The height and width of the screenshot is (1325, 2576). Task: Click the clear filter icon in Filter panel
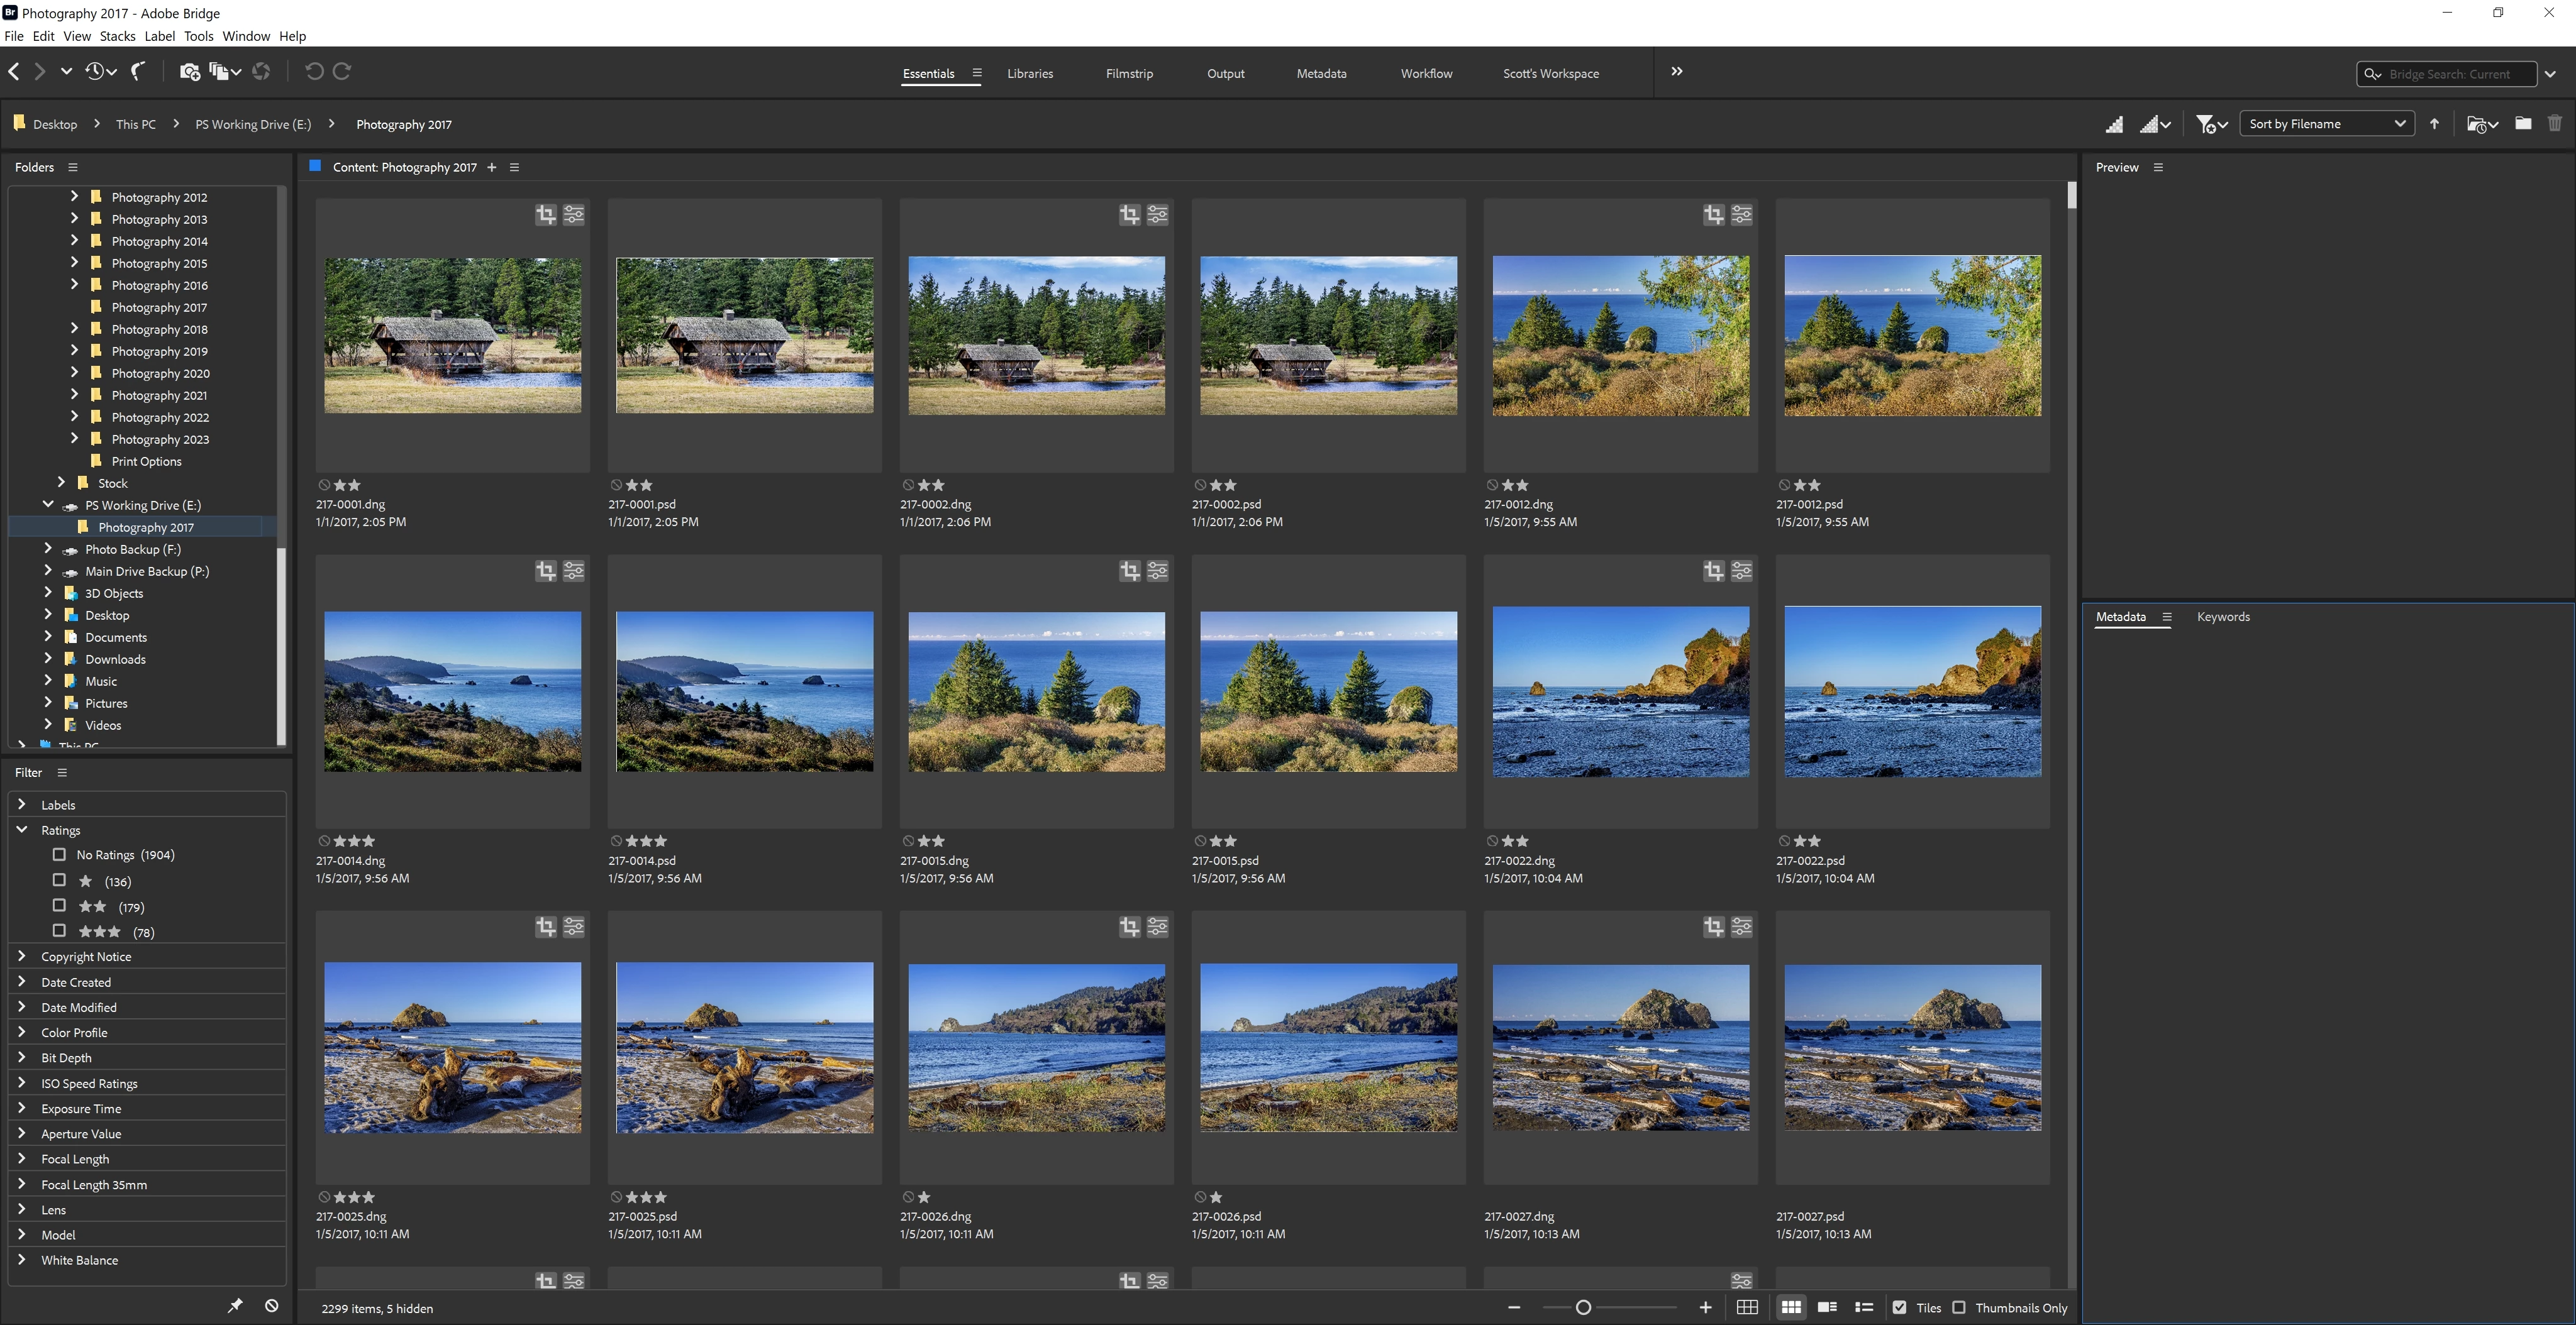click(271, 1305)
